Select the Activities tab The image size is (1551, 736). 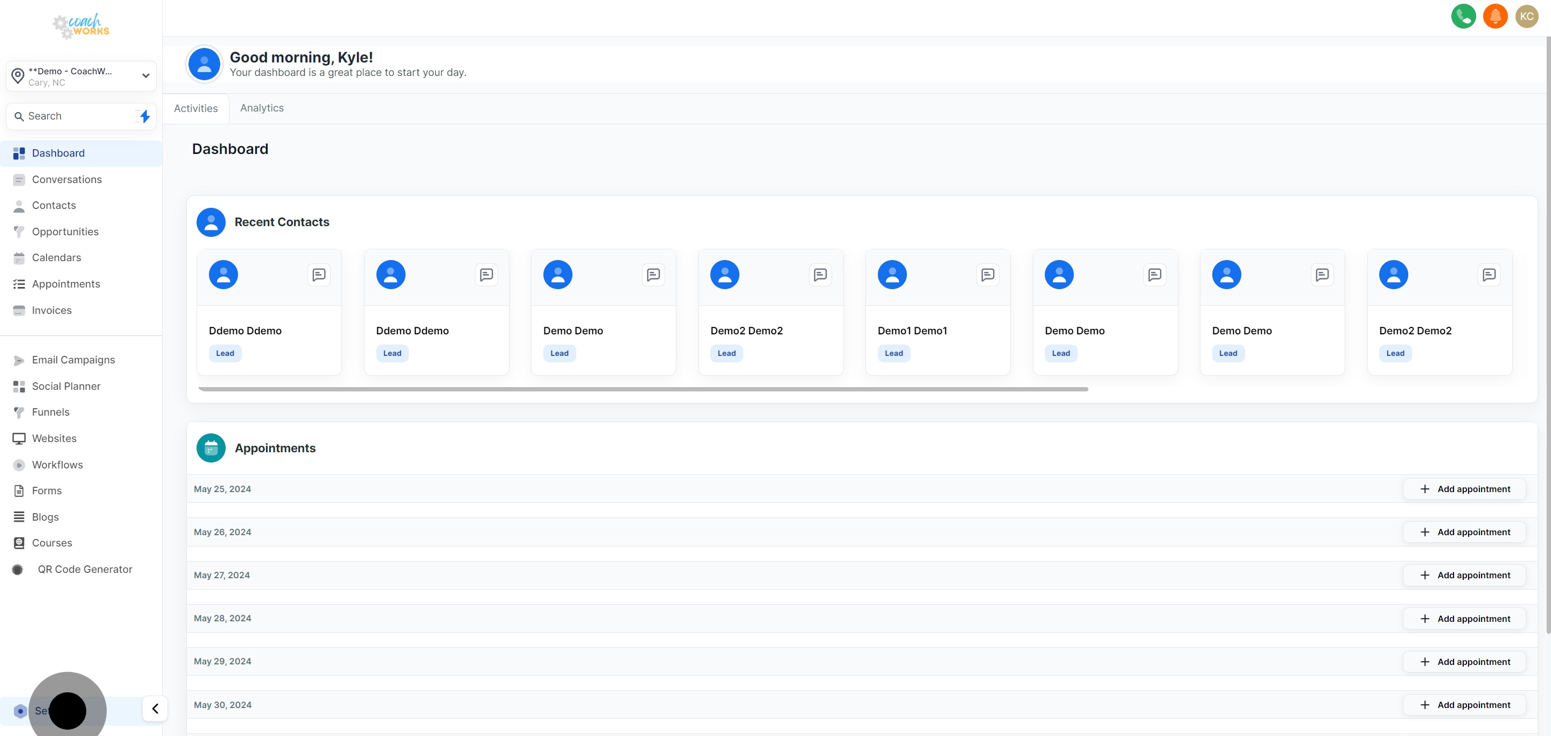point(195,108)
